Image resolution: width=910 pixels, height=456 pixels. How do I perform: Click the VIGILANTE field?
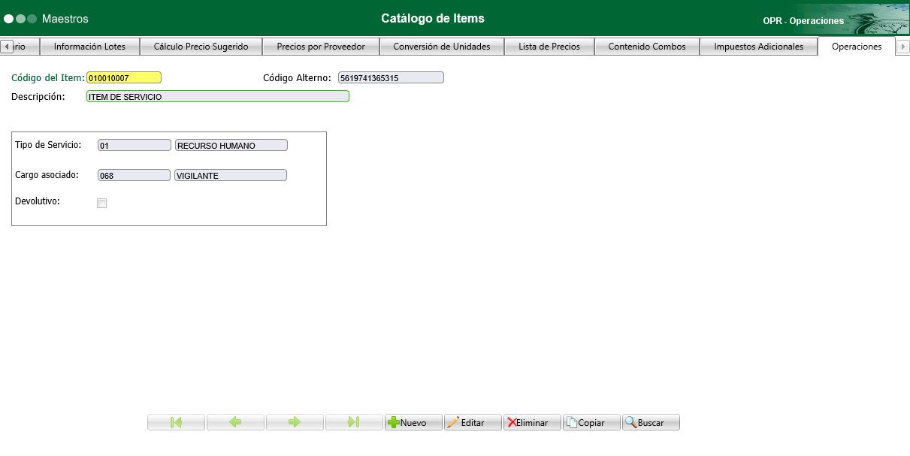tap(231, 175)
